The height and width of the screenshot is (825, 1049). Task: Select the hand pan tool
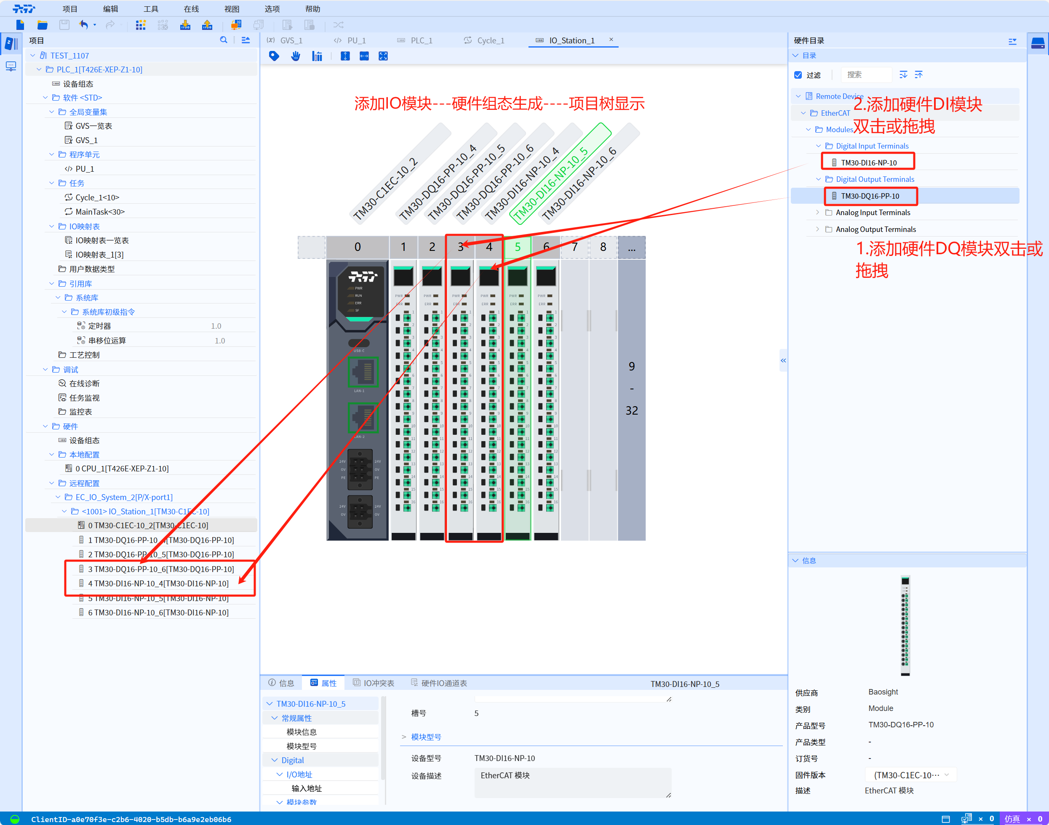click(296, 56)
